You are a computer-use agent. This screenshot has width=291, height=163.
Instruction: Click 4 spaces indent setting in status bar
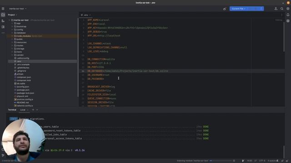coord(272,161)
